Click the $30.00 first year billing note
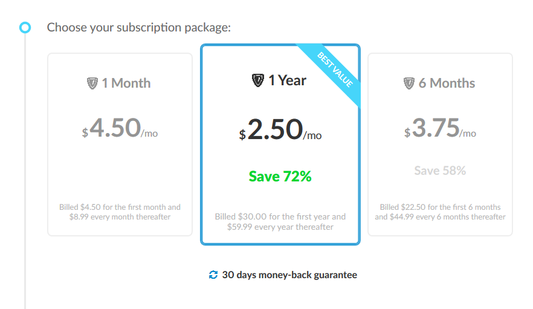This screenshot has width=533, height=309. click(280, 221)
